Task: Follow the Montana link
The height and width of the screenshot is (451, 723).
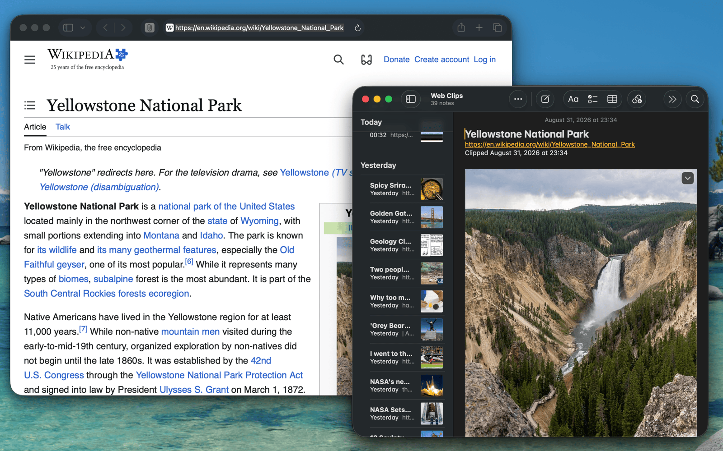Action: (161, 235)
